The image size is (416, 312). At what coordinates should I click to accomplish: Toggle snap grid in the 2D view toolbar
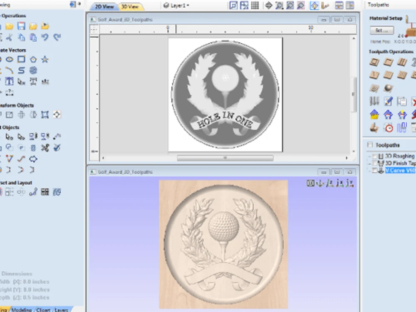pyautogui.click(x=255, y=5)
